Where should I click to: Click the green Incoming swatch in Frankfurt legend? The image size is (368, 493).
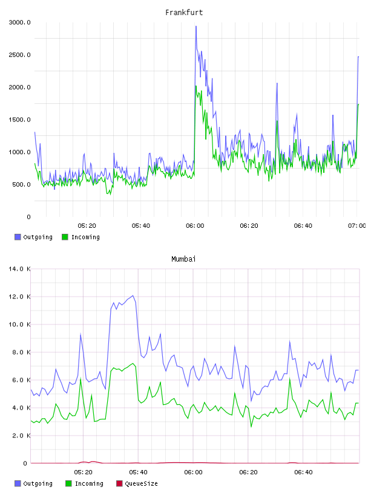tap(65, 237)
